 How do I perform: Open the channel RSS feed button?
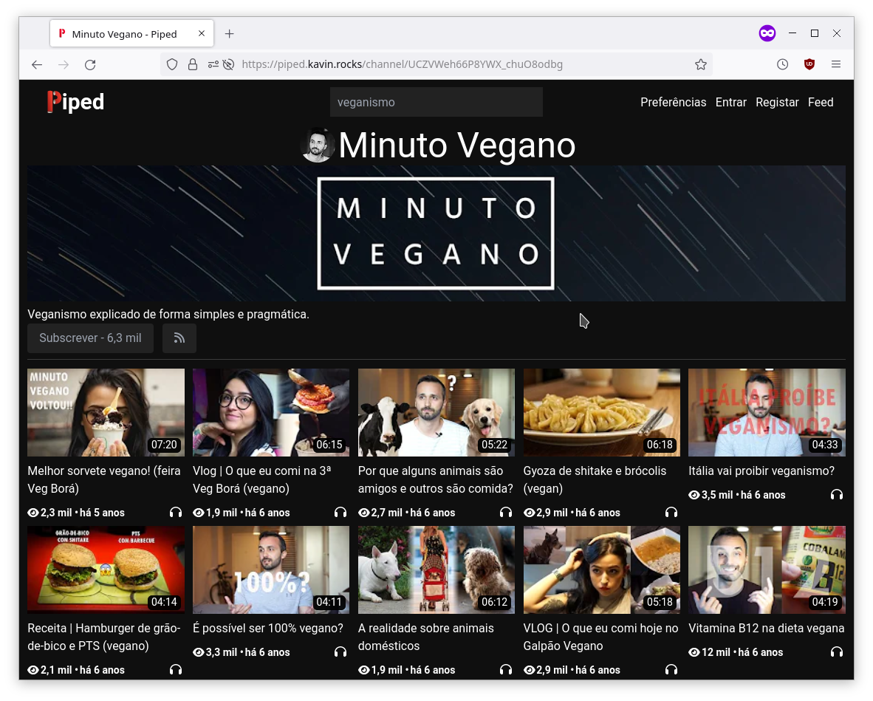(179, 338)
